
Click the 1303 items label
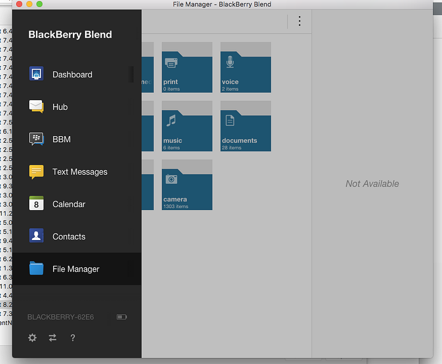click(x=176, y=206)
